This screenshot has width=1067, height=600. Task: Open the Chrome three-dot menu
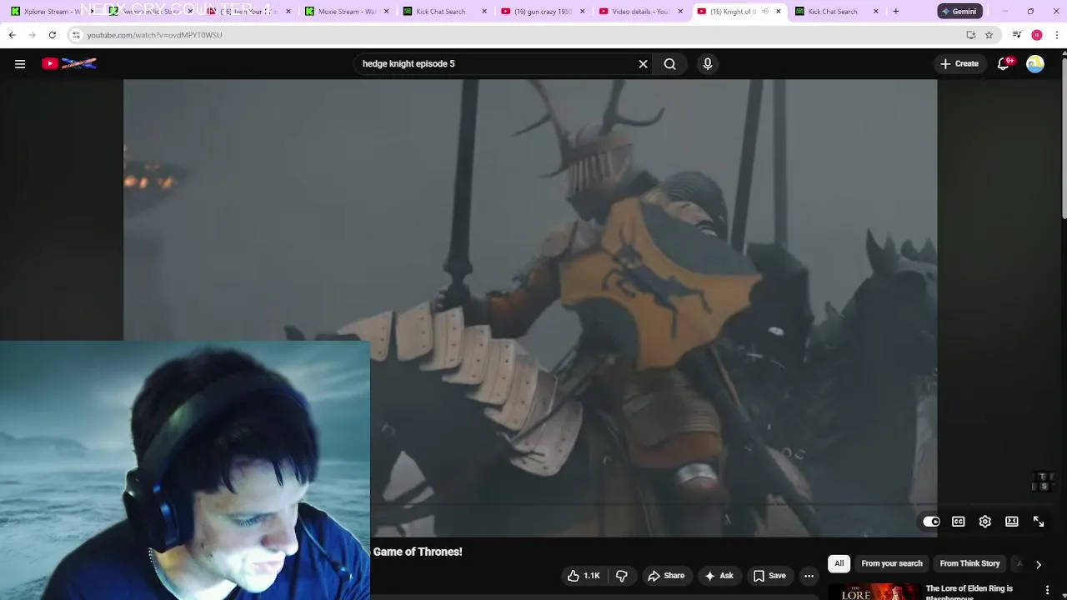[1057, 35]
